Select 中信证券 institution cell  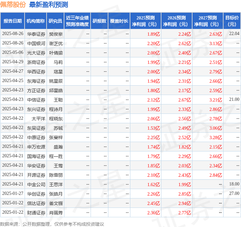coord(36,100)
